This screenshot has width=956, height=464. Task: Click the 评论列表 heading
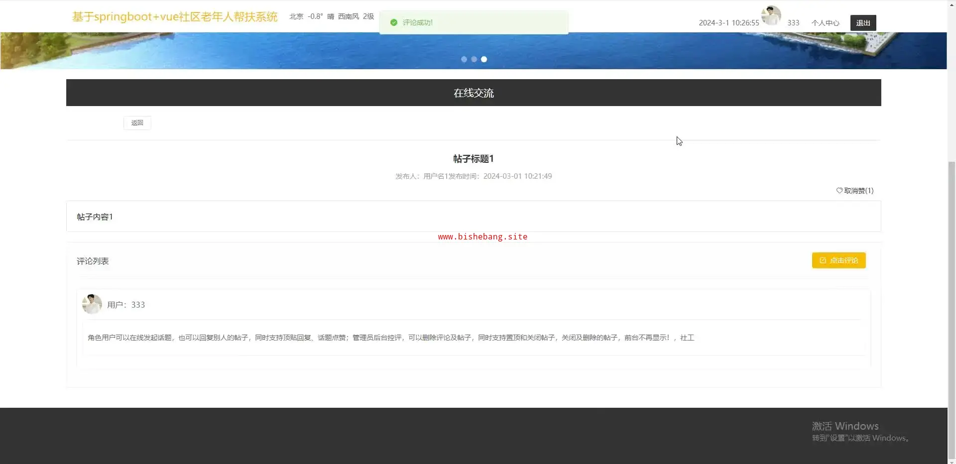tap(93, 261)
